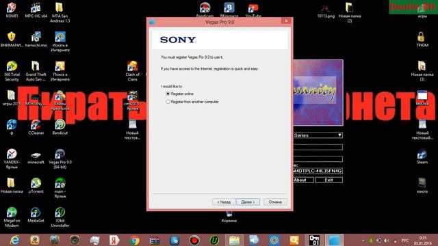The image size is (438, 246).
Task: Open the Корзина recycle bin icon
Action: point(229,217)
